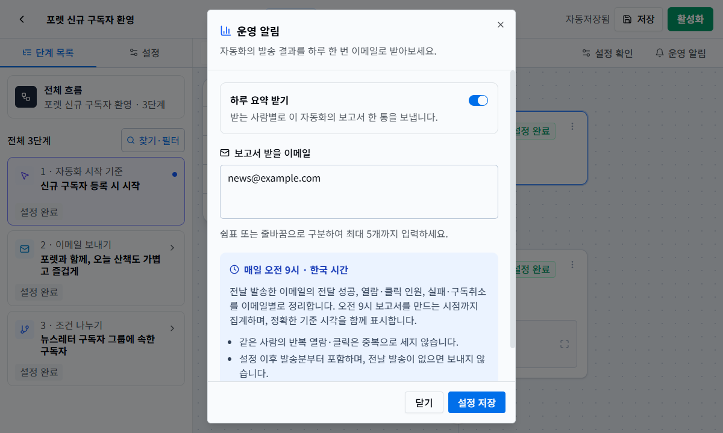Open the 찾기·필터 button
This screenshot has height=433, width=723.
tap(153, 140)
